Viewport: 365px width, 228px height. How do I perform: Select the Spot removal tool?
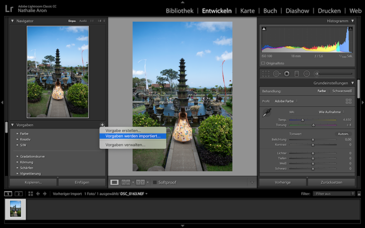pyautogui.click(x=276, y=74)
